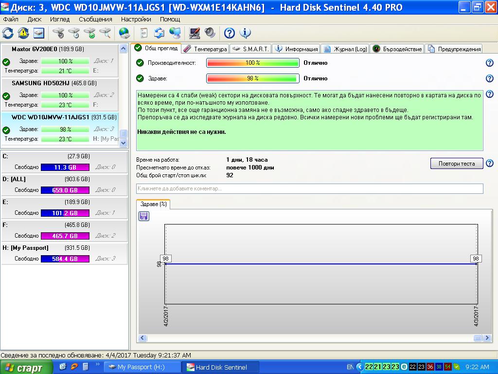
Task: Click the globe disk toolbar icon
Action: coord(124,33)
